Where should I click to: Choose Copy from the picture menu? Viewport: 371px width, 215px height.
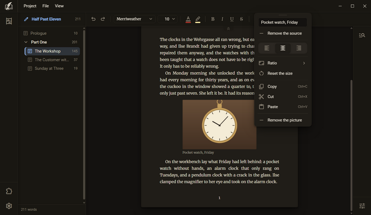283,87
